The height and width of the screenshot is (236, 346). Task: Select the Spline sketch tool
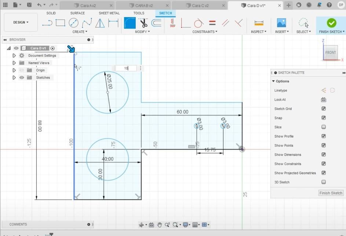87,23
